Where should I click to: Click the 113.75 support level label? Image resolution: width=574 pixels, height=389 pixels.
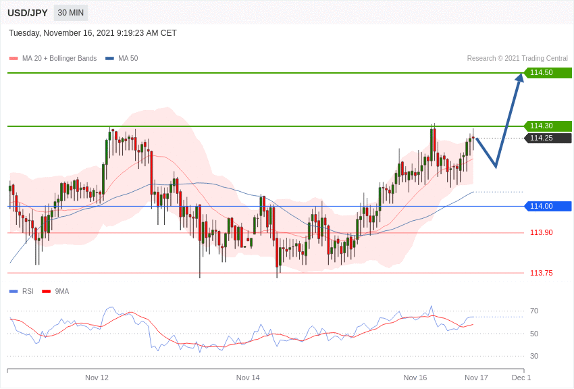(x=542, y=273)
